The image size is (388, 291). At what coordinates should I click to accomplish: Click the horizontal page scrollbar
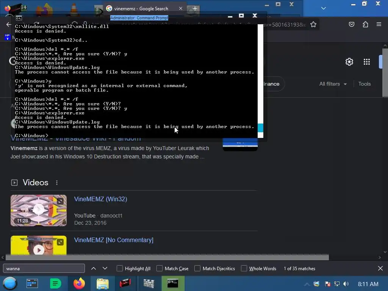pos(167,257)
